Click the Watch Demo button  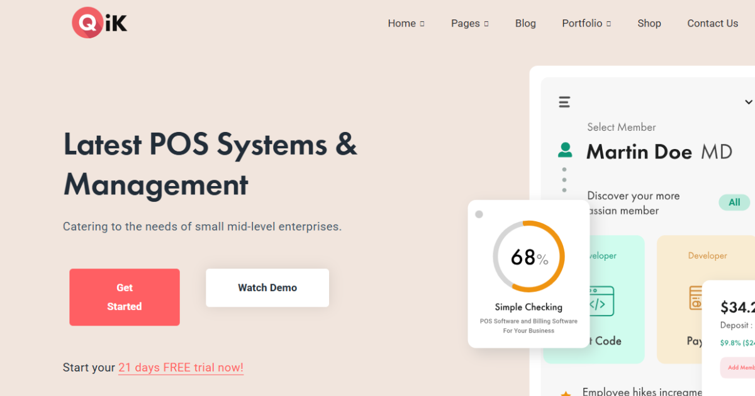267,288
